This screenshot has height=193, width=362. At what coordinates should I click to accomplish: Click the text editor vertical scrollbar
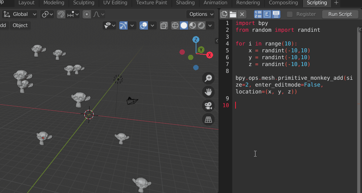coord(359,110)
